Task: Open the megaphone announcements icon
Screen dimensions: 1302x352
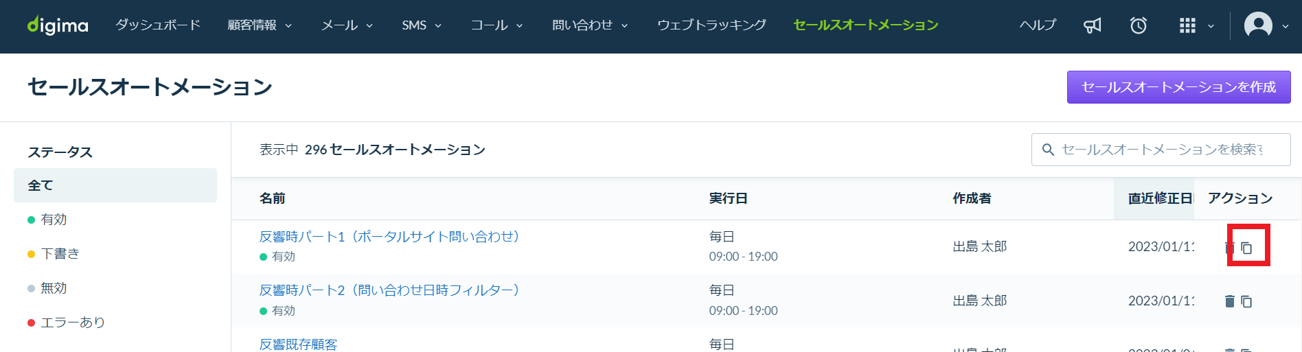Action: 1092,25
